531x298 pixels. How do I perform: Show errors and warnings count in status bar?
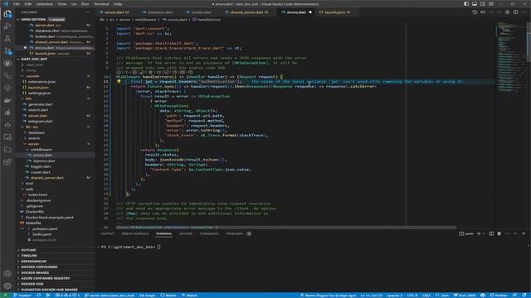[68, 296]
